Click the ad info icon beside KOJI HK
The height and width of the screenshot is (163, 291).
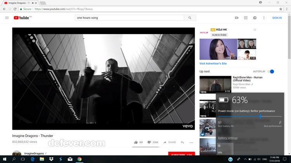(x=255, y=30)
